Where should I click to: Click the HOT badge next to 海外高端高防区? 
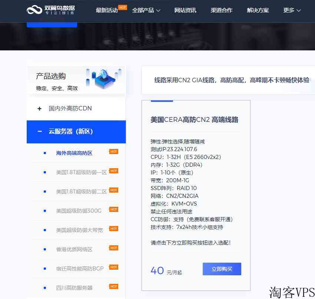tap(114, 152)
